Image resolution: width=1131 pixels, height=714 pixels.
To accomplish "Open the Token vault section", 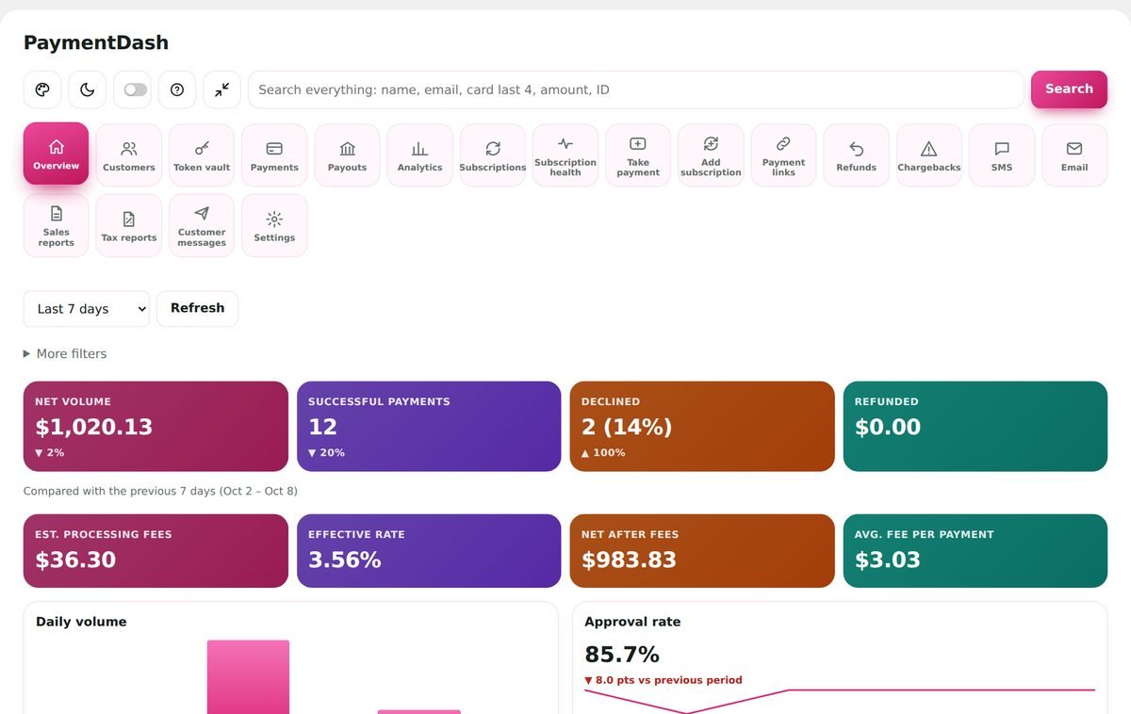I will [202, 154].
